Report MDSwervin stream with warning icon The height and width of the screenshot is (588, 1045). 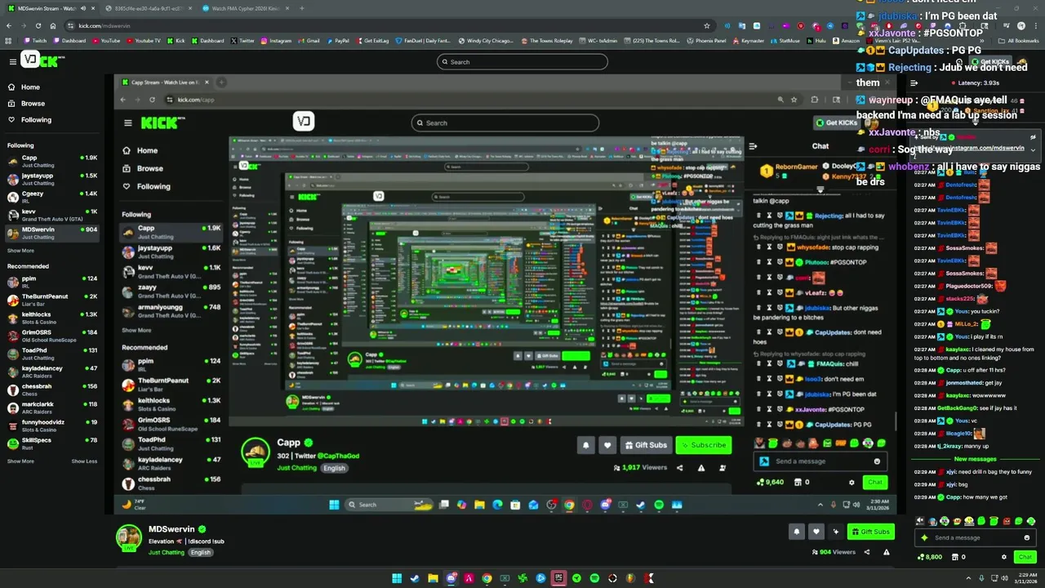(x=886, y=552)
